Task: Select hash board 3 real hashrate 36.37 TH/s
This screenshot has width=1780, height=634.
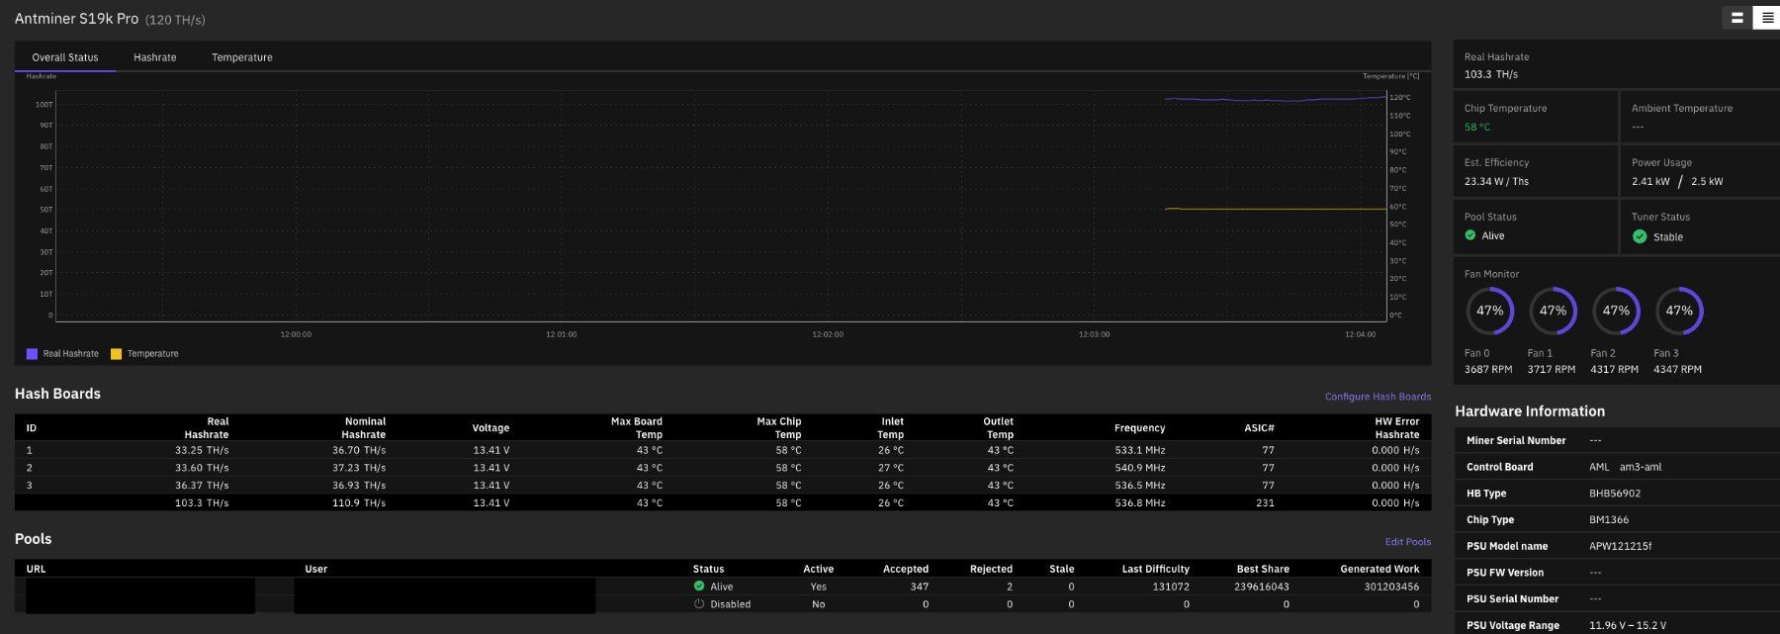Action: pos(202,486)
